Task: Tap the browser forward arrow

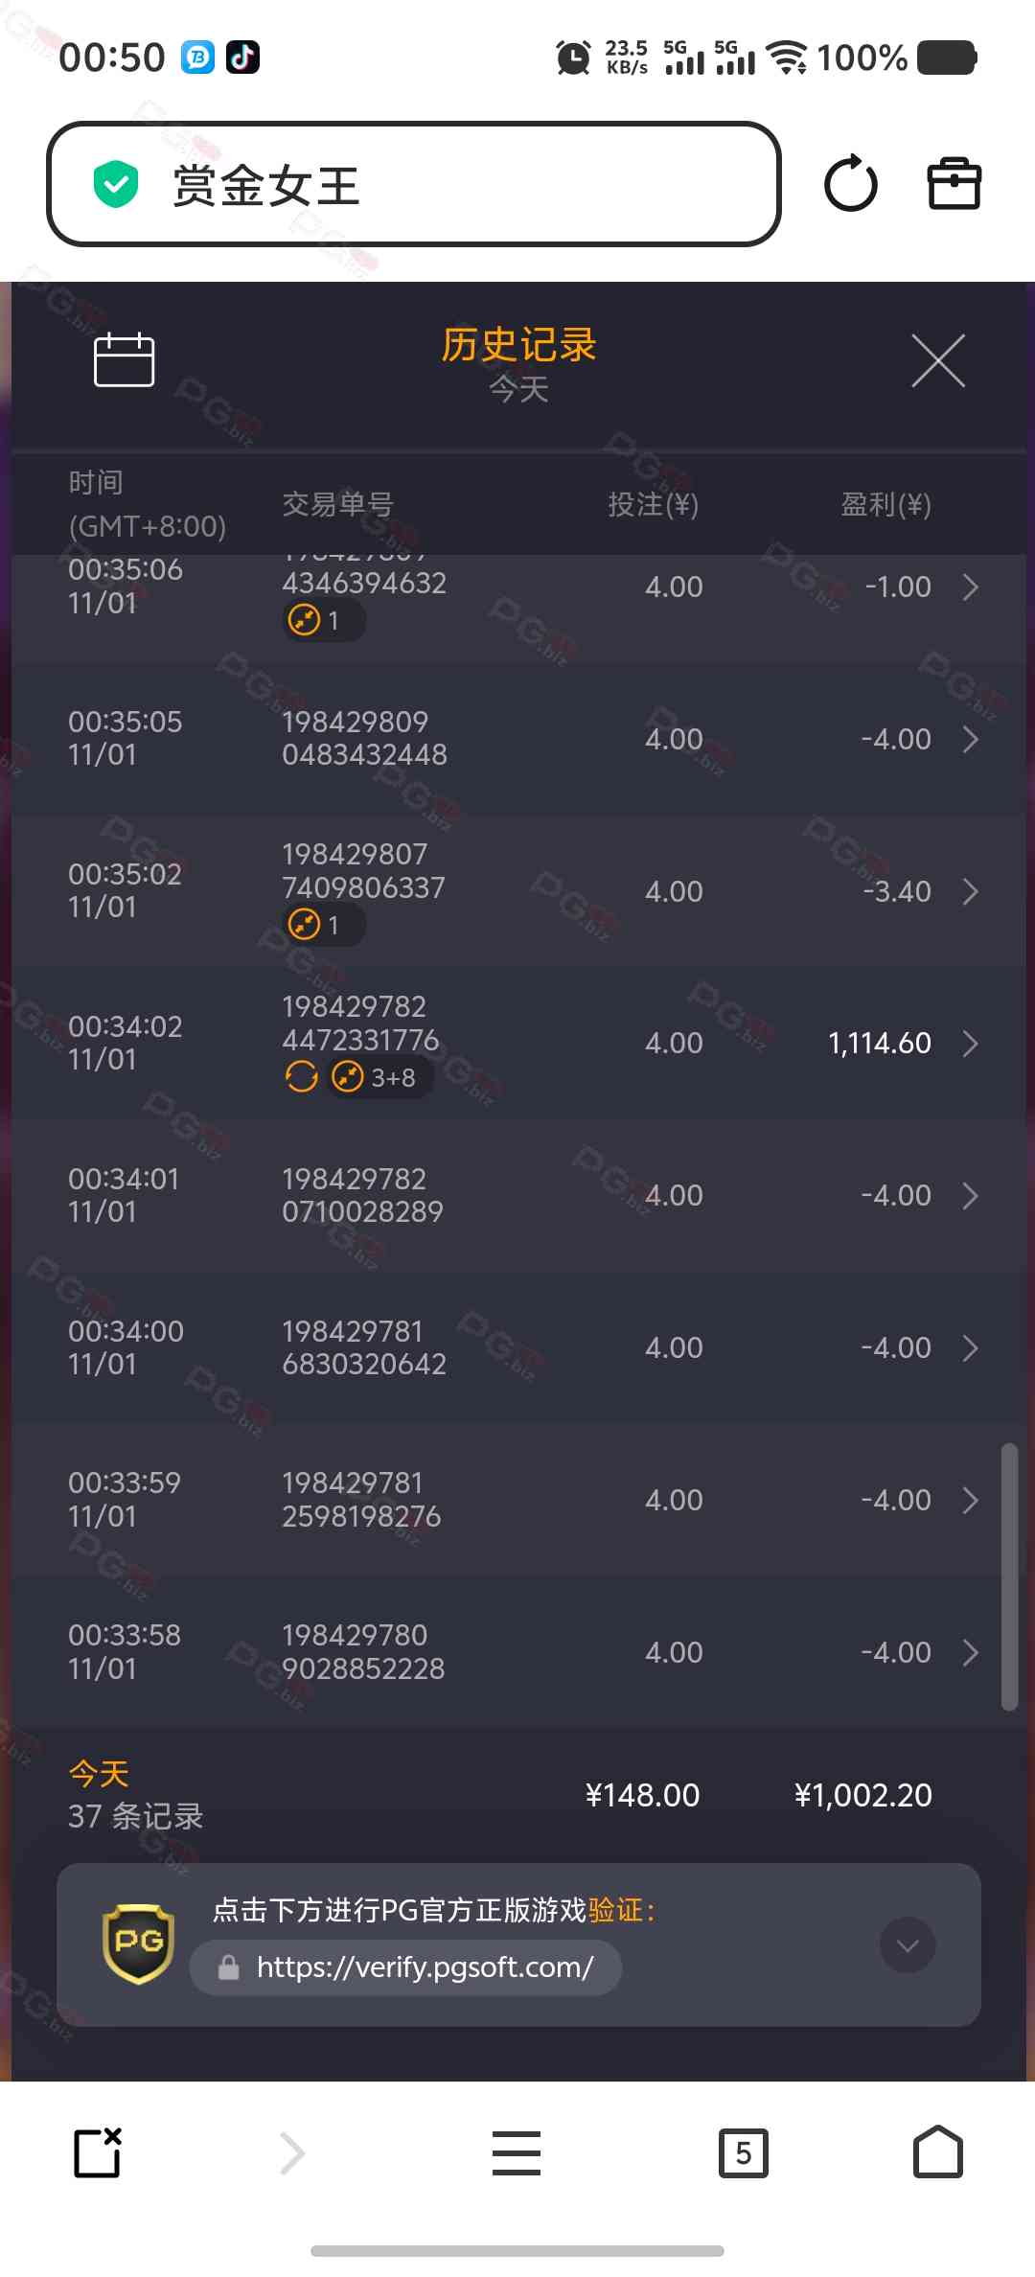Action: (x=292, y=2153)
